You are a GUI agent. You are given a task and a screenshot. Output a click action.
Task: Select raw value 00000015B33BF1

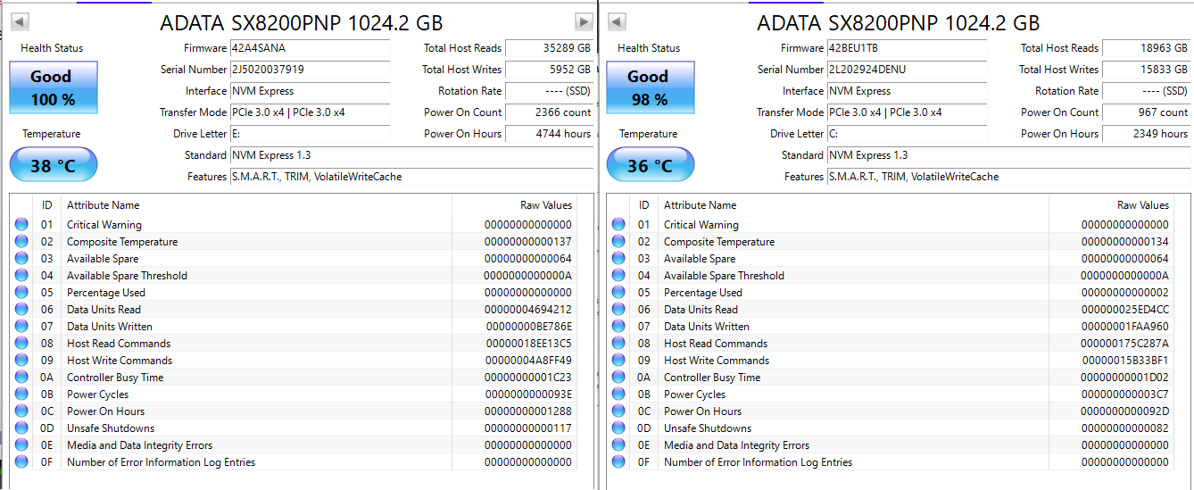click(x=1126, y=361)
